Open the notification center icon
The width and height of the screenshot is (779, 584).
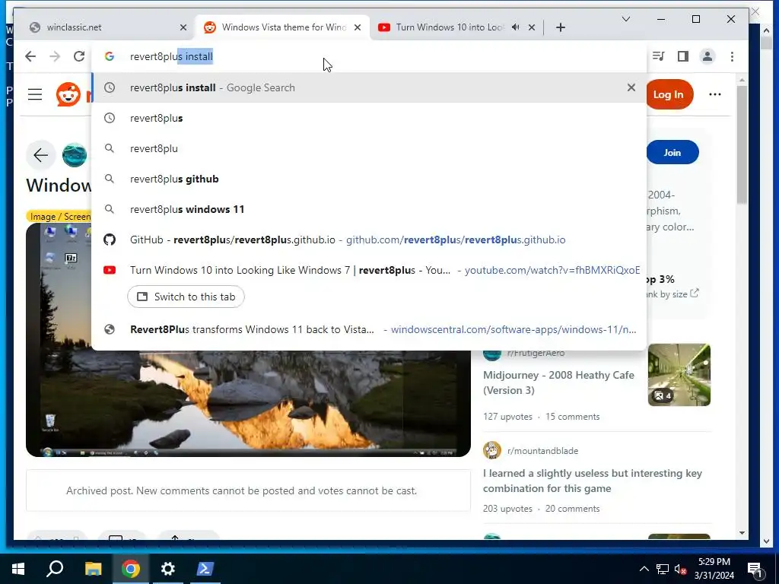click(755, 569)
